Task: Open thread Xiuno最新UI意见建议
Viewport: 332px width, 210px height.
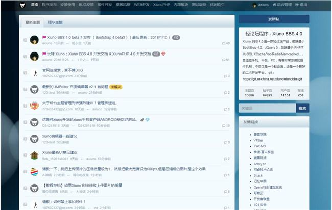Action: pos(60,152)
